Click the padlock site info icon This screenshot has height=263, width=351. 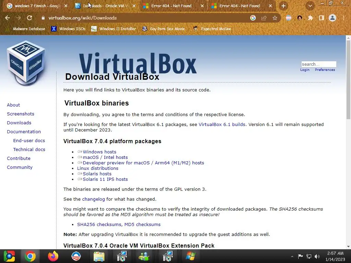[43, 18]
